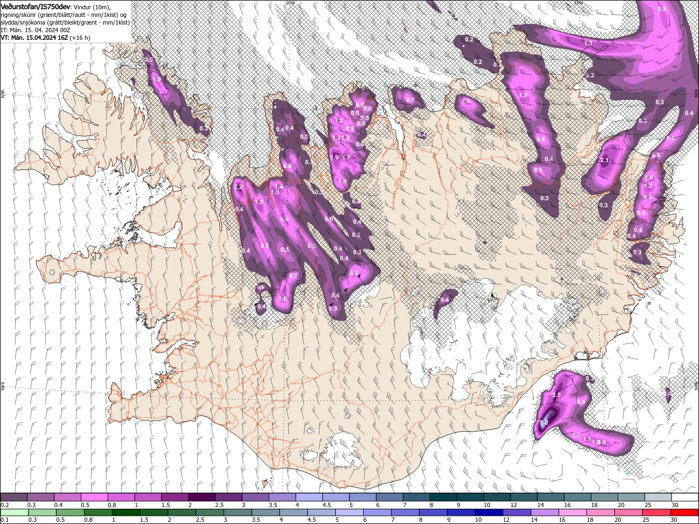The width and height of the screenshot is (699, 524).
Task: Click the 1.5 precipitation value on the map
Action: (x=259, y=202)
